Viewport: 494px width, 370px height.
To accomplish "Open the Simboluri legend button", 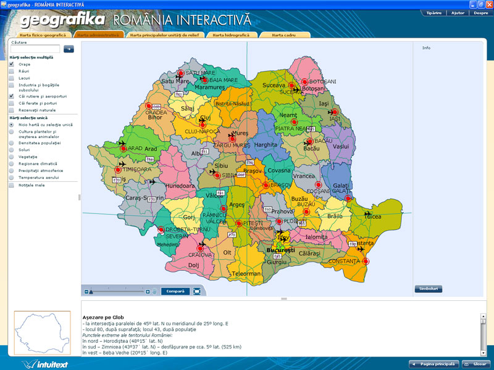I will (x=428, y=289).
